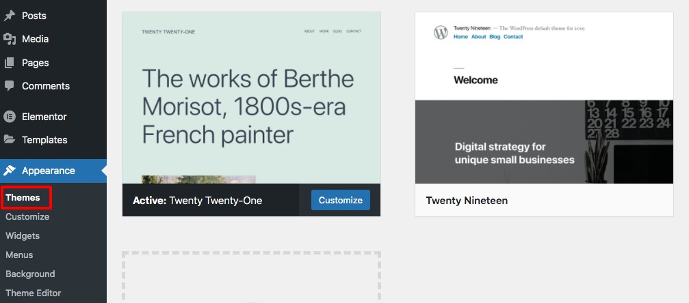Open the Themes submenu item
This screenshot has width=689, height=303.
click(23, 197)
